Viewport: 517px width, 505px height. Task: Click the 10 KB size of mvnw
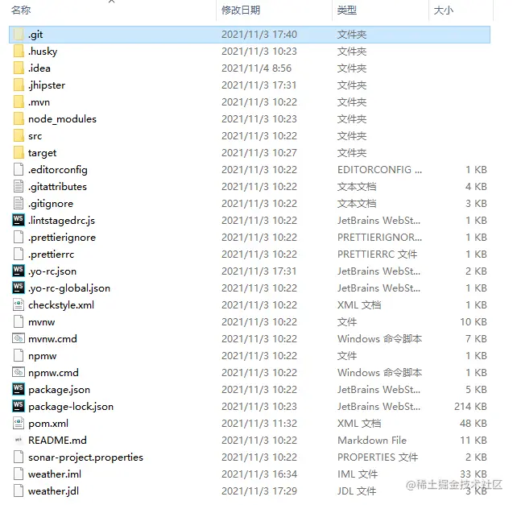coord(474,322)
